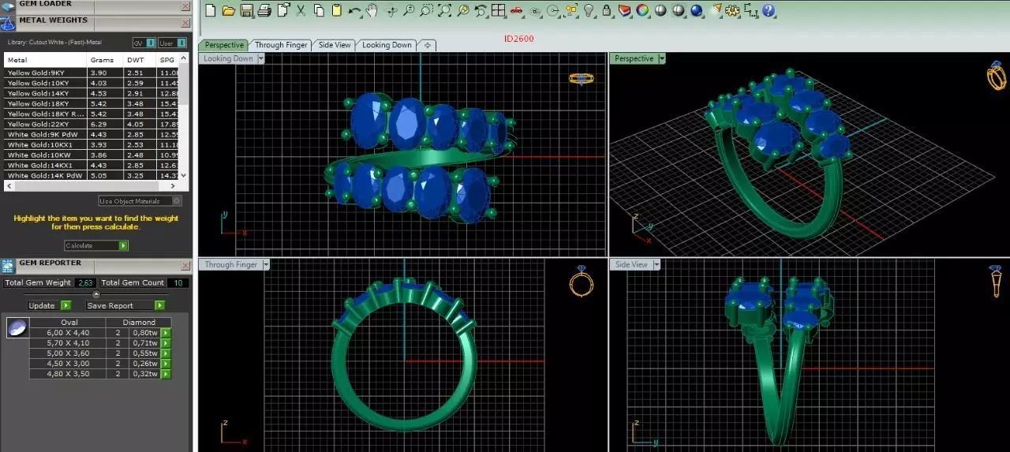
Task: Click the red car icon
Action: click(517, 11)
